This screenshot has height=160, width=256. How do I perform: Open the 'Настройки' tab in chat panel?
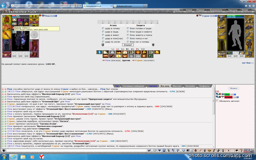tap(190, 86)
